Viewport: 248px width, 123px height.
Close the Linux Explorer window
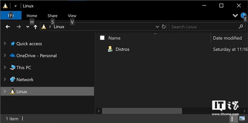point(239,6)
